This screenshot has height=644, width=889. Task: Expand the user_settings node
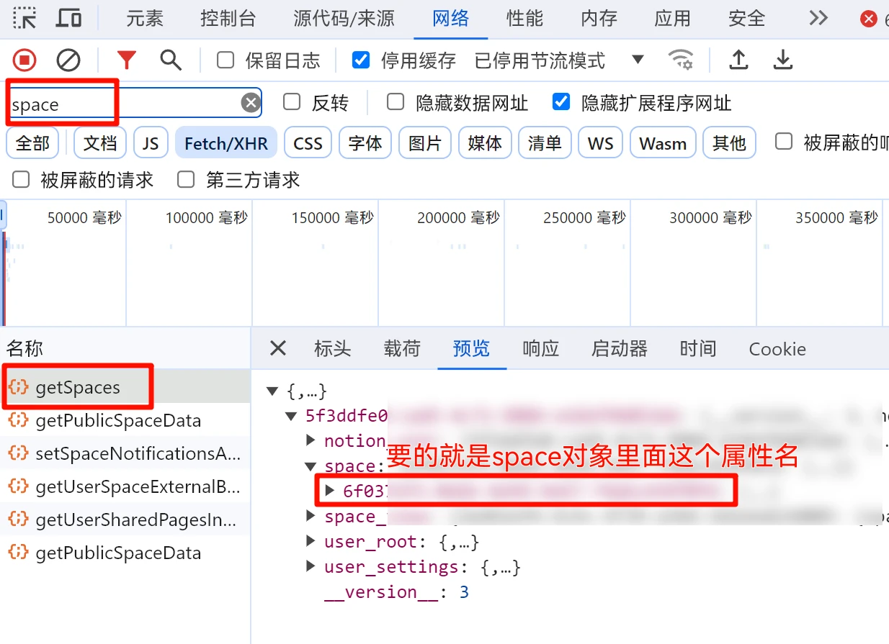click(x=311, y=566)
